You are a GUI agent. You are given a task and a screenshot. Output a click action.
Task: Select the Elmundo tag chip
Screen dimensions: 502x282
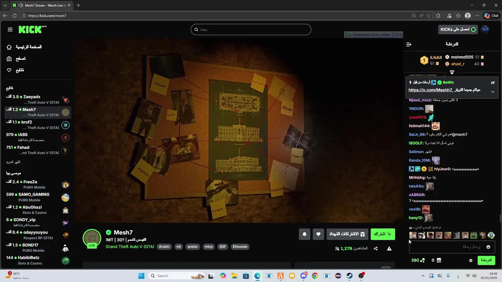pyautogui.click(x=240, y=247)
